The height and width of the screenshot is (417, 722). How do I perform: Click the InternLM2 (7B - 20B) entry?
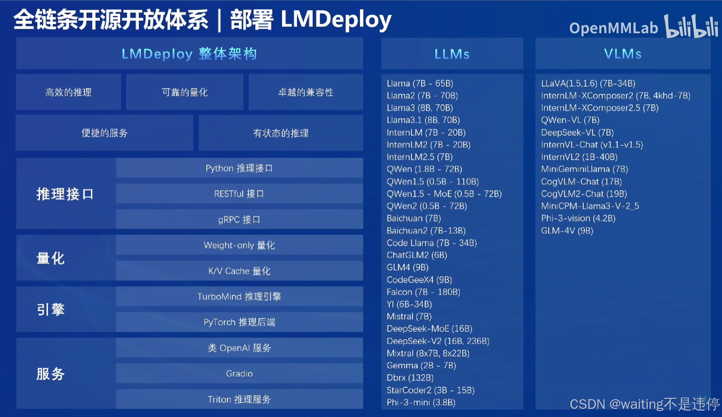click(x=428, y=145)
